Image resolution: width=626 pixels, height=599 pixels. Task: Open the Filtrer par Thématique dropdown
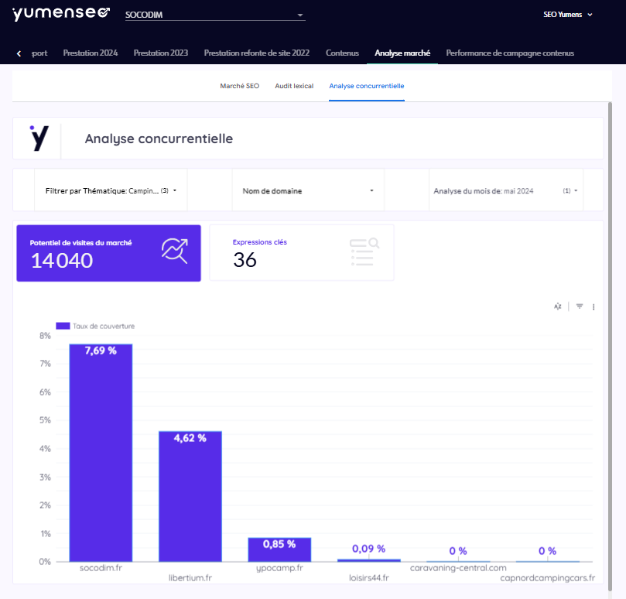click(x=111, y=191)
